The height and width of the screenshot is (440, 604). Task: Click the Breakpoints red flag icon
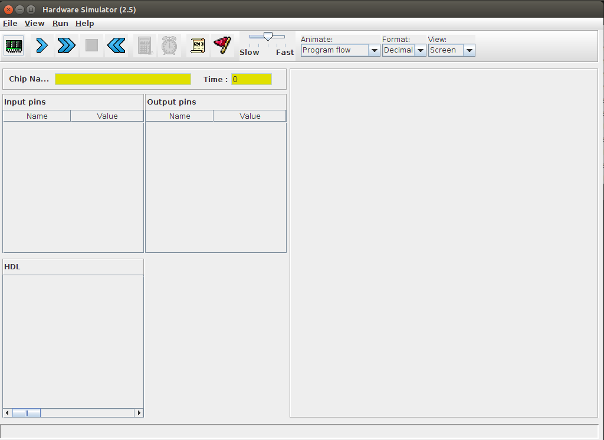click(x=222, y=45)
